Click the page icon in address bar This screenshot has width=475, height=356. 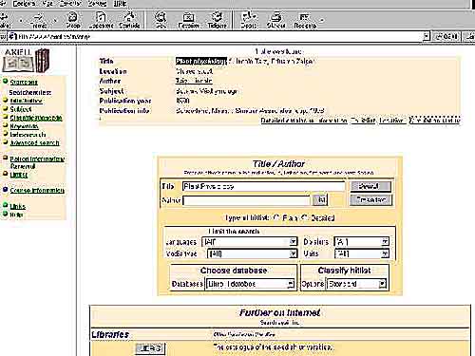(x=12, y=36)
